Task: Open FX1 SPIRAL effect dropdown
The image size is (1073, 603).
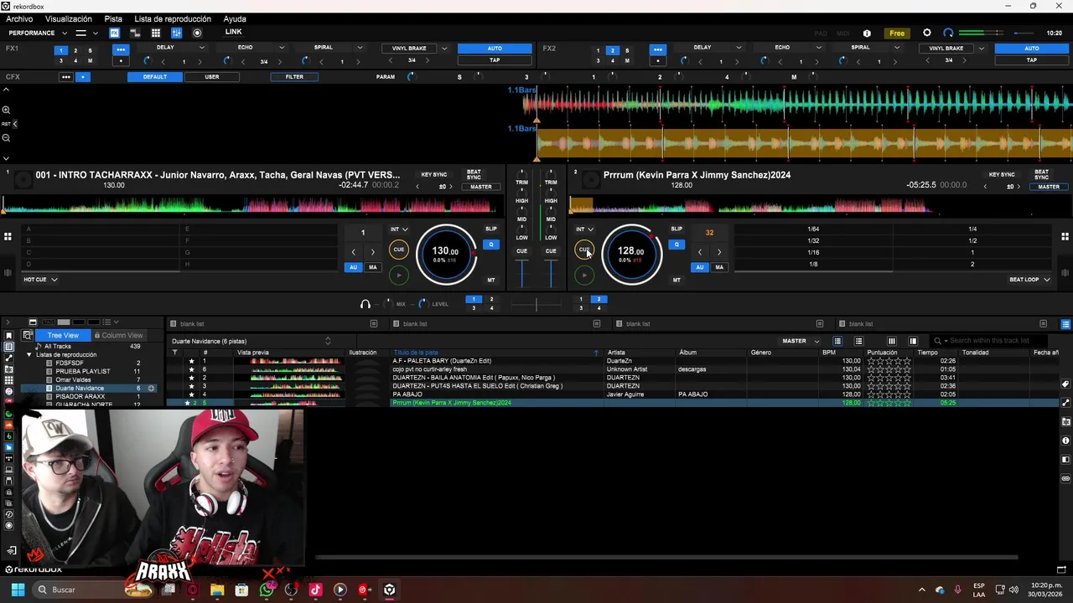Action: tap(360, 48)
